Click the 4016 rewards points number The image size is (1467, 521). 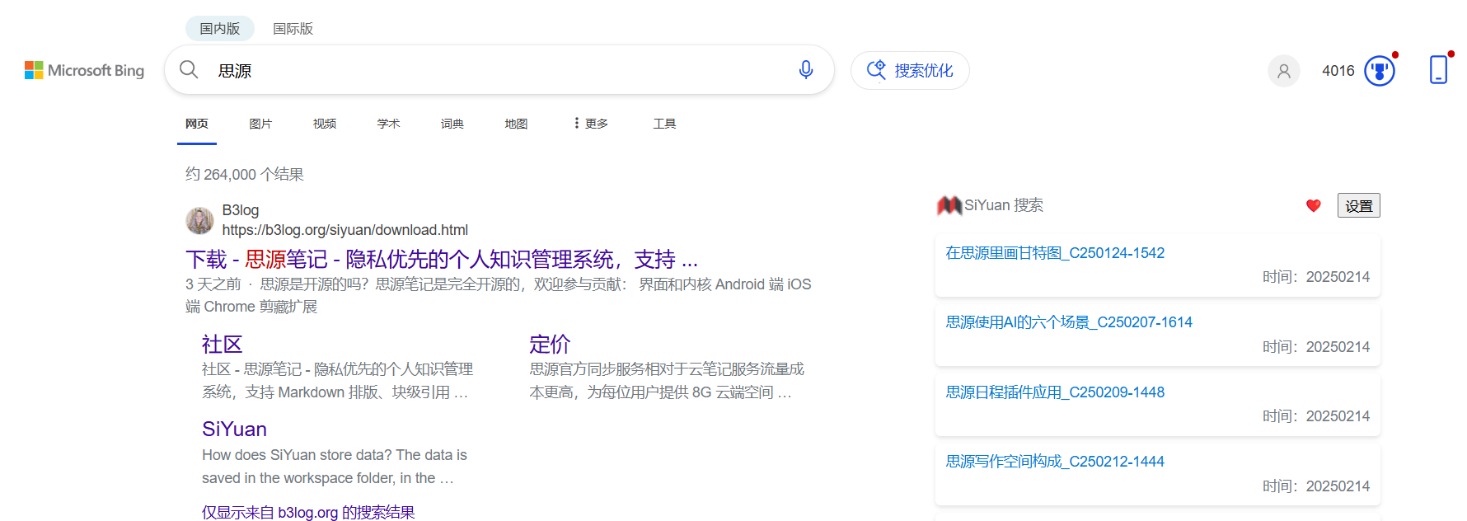1338,71
